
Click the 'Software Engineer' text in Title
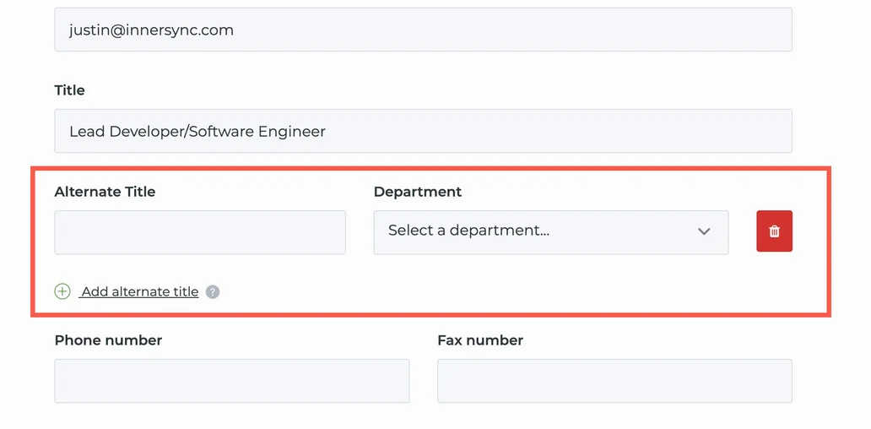pyautogui.click(x=265, y=132)
